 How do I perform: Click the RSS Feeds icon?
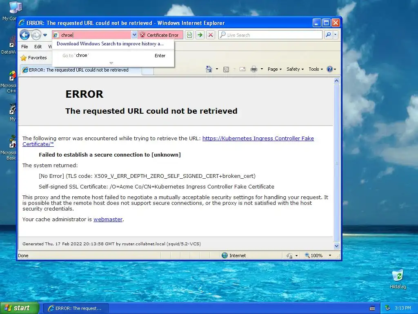(226, 70)
